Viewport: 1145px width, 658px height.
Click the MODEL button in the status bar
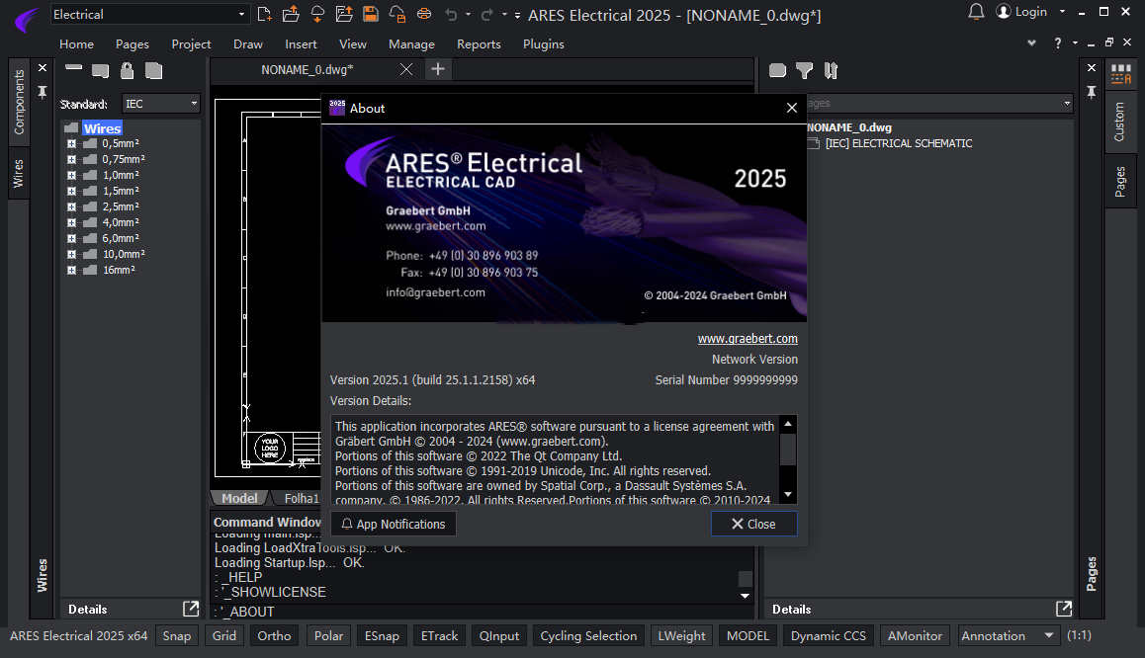[748, 635]
